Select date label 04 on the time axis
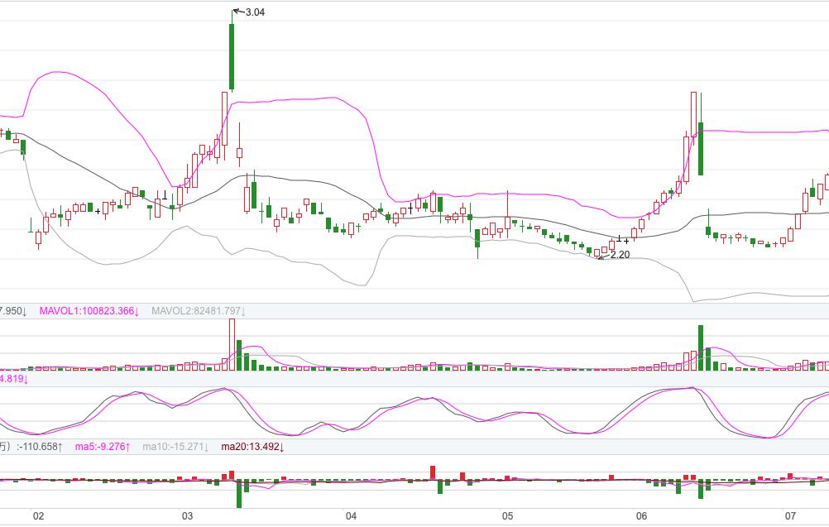 coord(351,516)
